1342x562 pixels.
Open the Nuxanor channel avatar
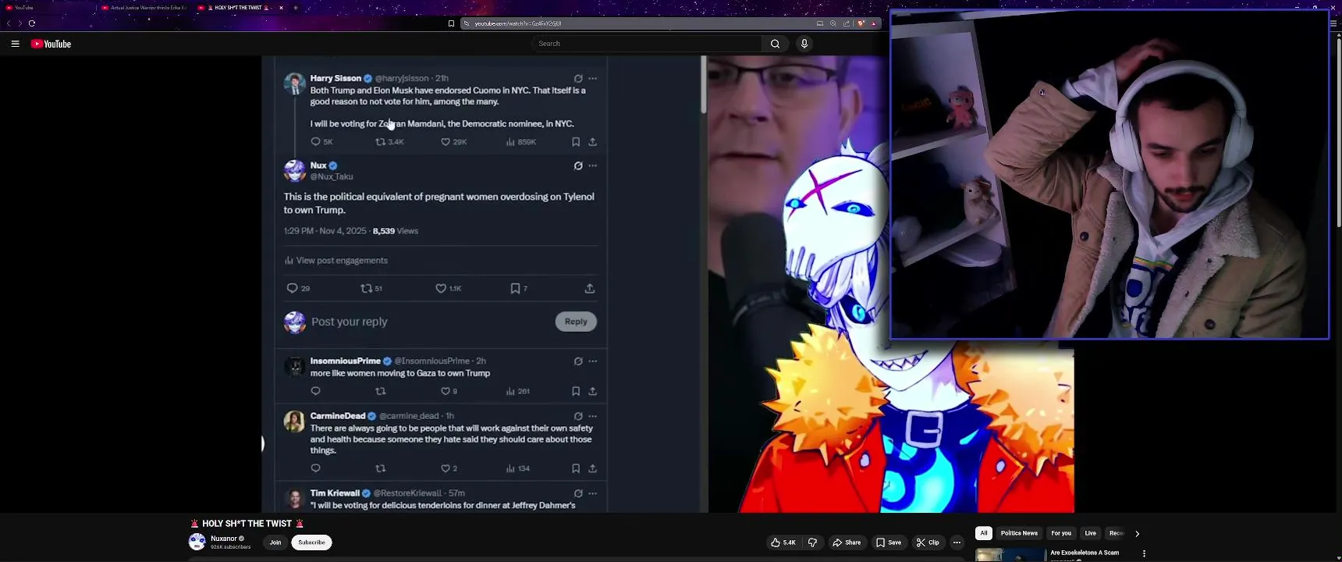tap(197, 542)
